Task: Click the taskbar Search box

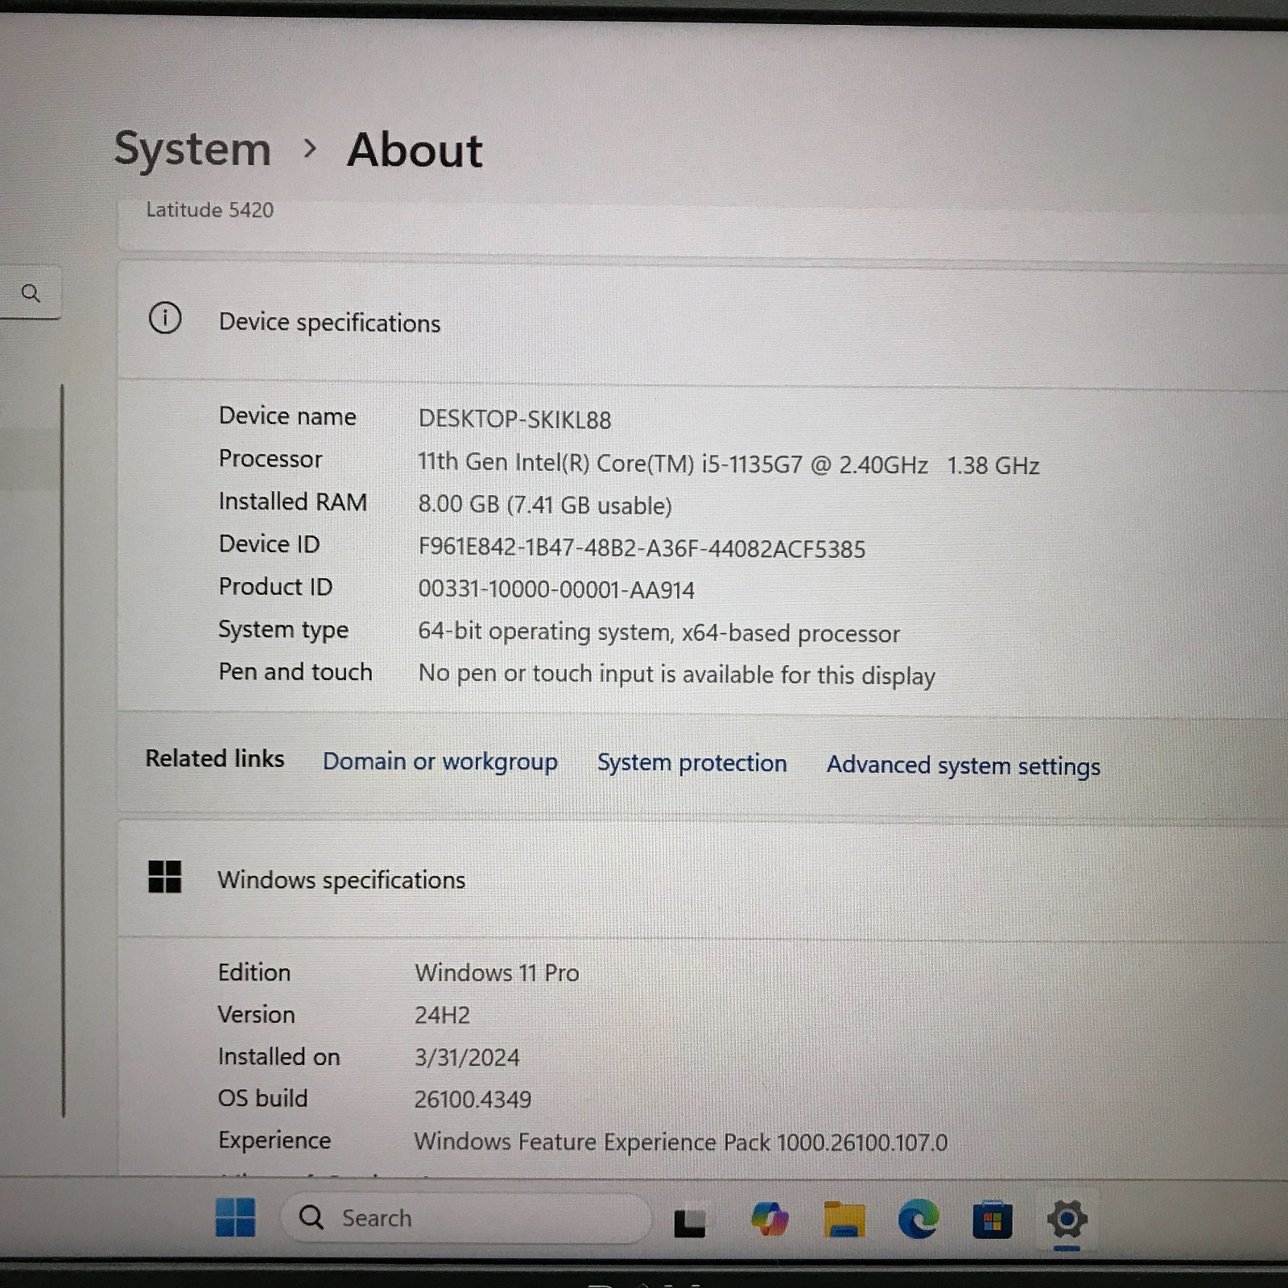Action: point(465,1217)
